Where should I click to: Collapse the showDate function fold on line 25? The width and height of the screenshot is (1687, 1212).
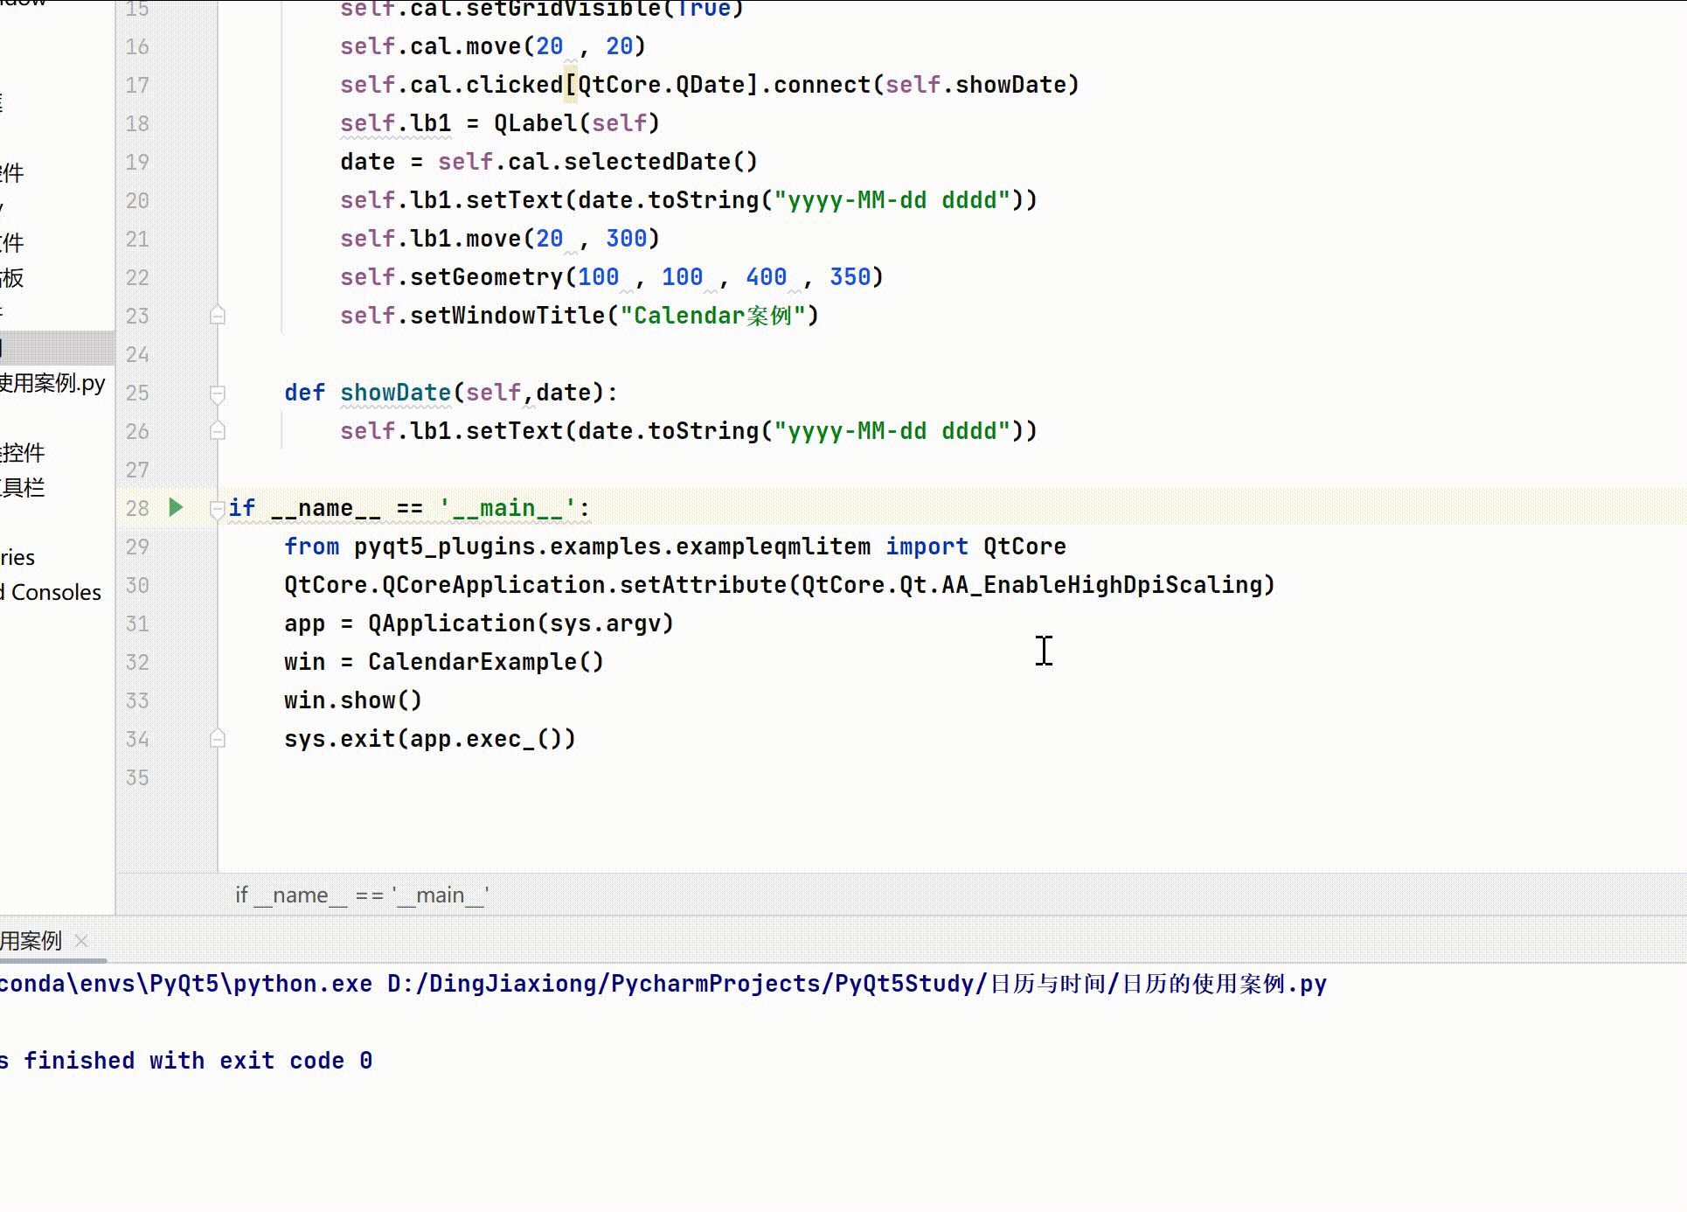click(x=218, y=394)
